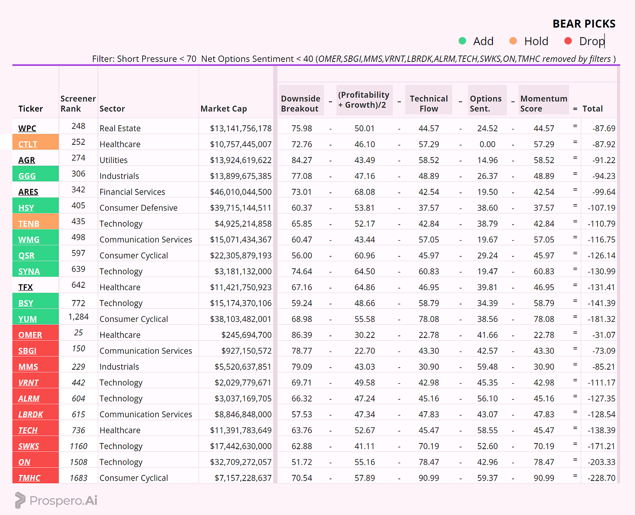Select the TFX ticker

[x=25, y=287]
